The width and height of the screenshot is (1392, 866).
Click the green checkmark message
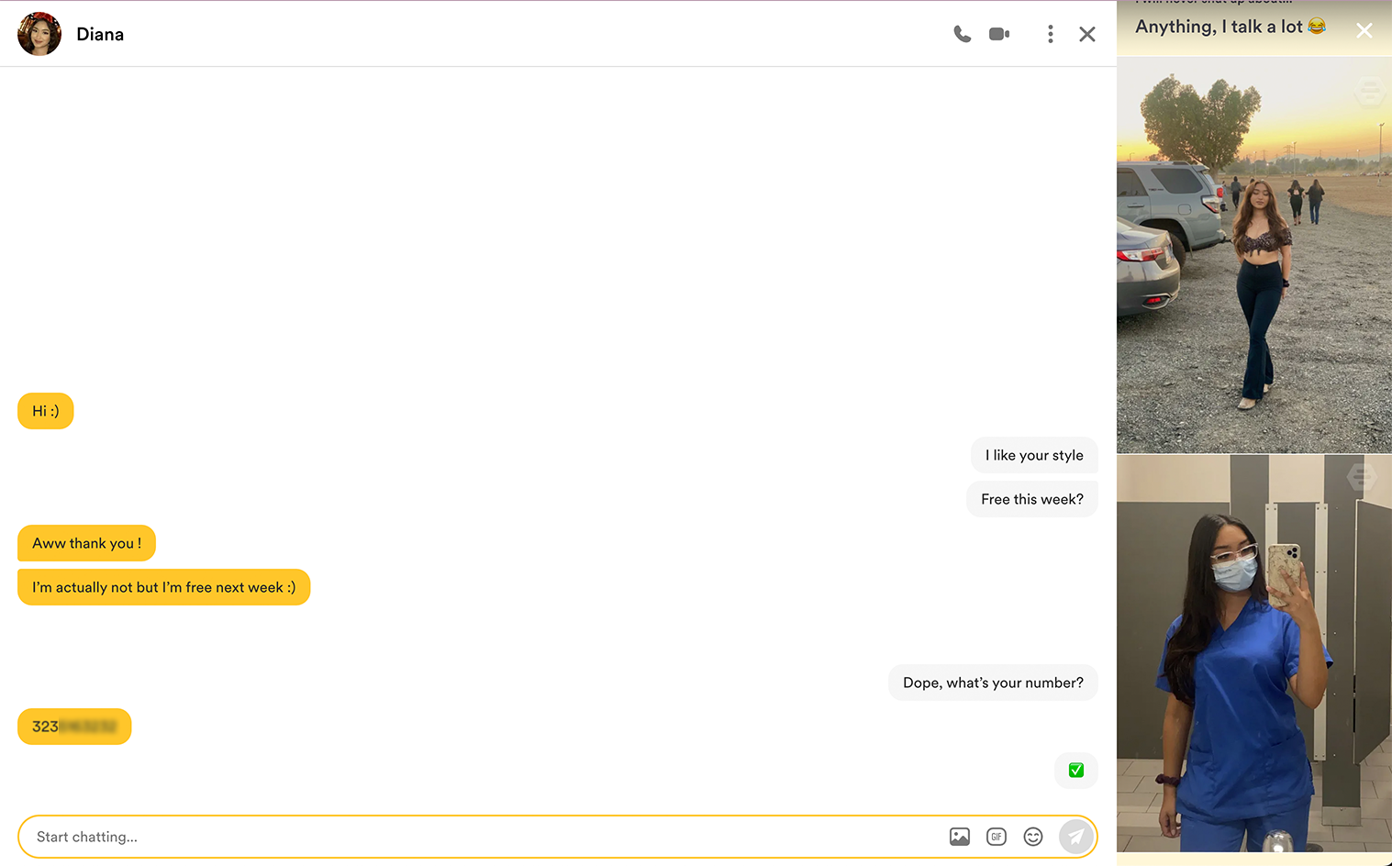1076,771
